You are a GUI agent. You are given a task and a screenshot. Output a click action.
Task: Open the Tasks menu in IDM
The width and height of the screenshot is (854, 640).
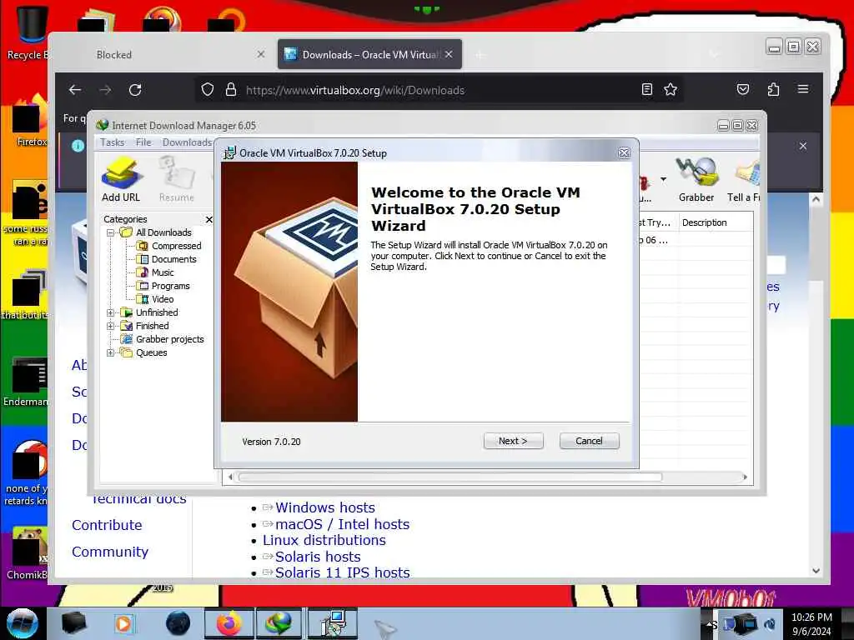point(113,142)
